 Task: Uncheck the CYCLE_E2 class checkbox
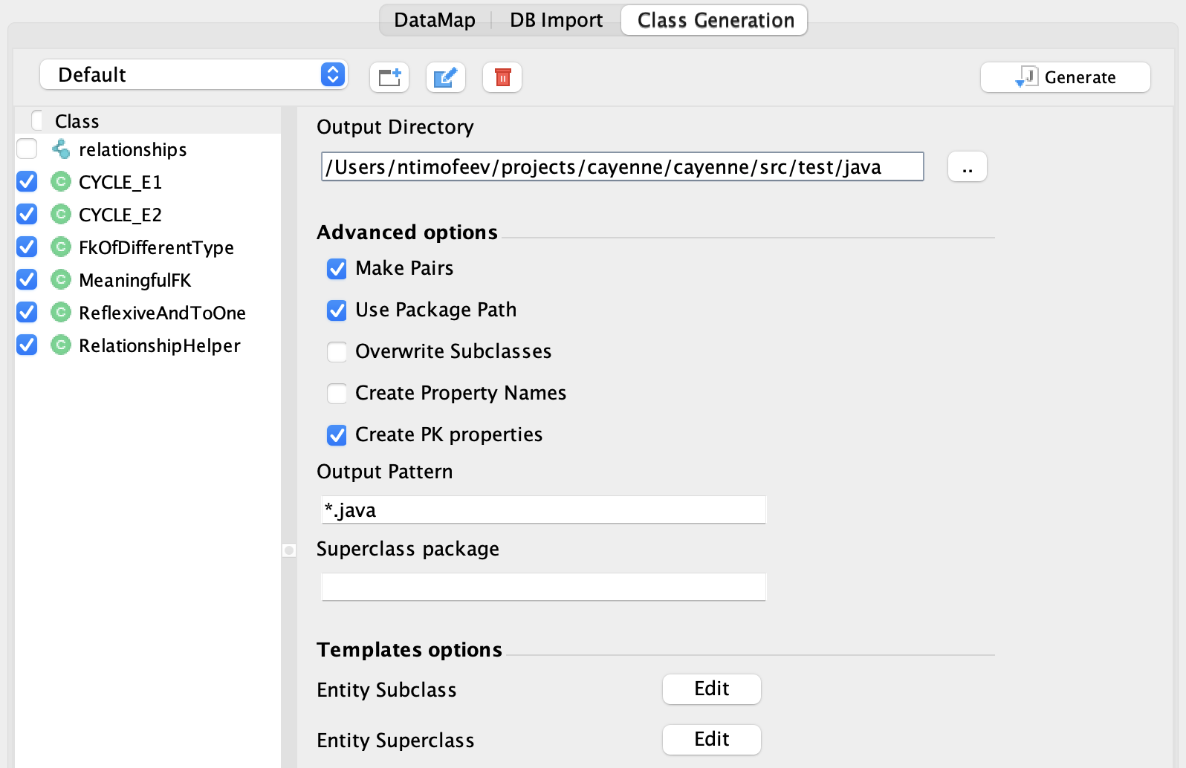[27, 215]
